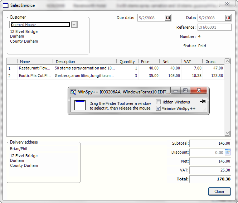Expand the Customer dropdown list
The height and width of the screenshot is (203, 238).
point(74,25)
